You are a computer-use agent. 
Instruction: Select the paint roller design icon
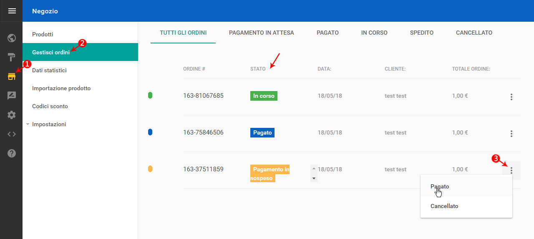[12, 57]
